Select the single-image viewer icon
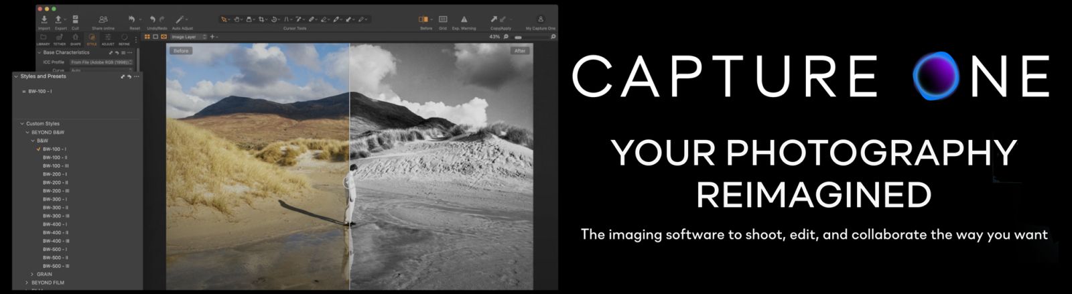This screenshot has height=294, width=1072. [156, 37]
